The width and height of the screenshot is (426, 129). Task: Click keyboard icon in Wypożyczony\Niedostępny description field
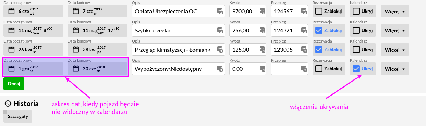219,69
